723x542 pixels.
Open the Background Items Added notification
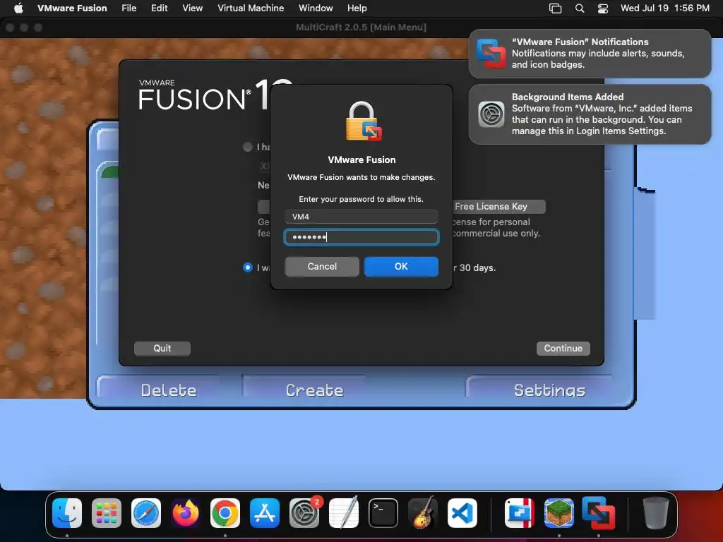pyautogui.click(x=590, y=114)
